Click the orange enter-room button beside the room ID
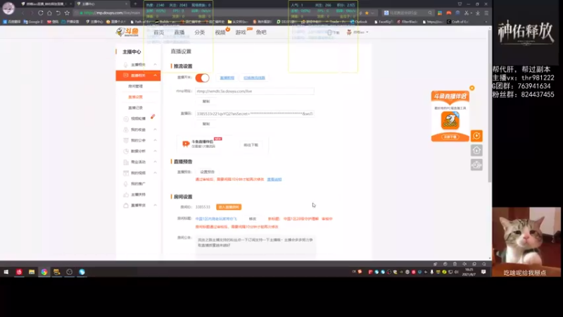 pyautogui.click(x=229, y=207)
